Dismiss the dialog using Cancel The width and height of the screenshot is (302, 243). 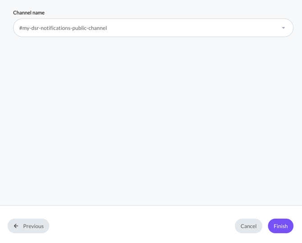[x=248, y=226]
